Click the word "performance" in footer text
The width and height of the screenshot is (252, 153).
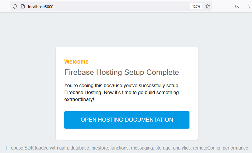(x=235, y=148)
